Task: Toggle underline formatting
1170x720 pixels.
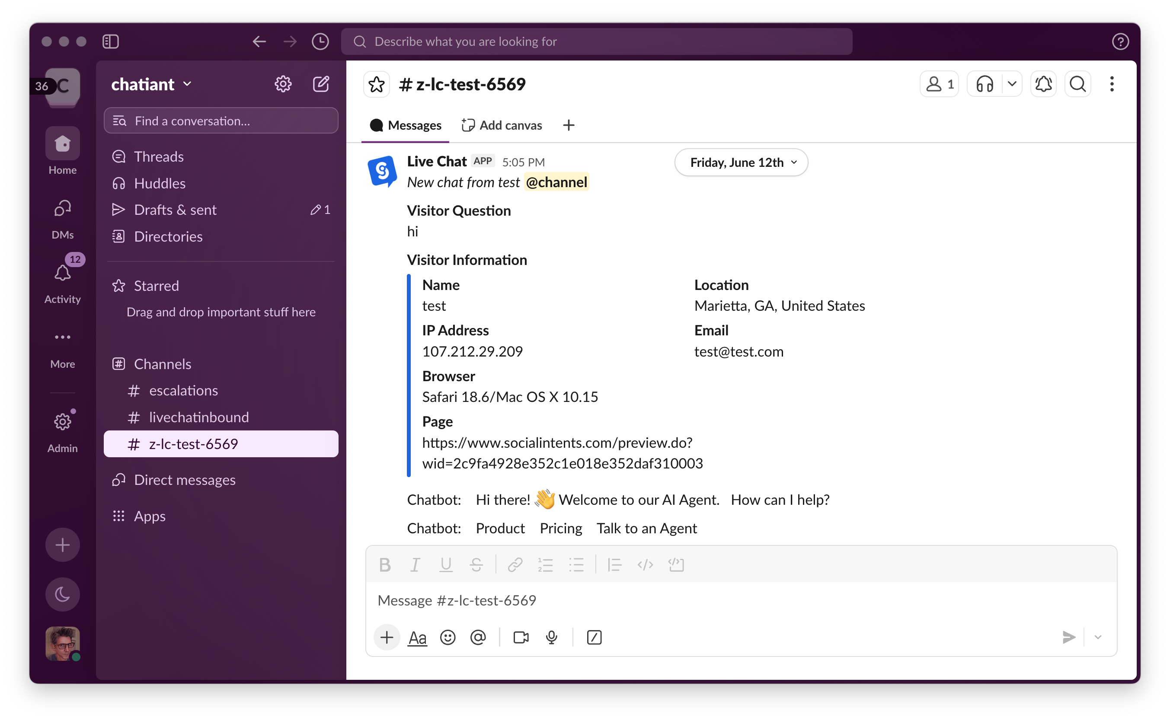Action: pyautogui.click(x=445, y=565)
